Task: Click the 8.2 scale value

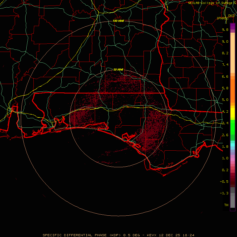Action: 225,53
